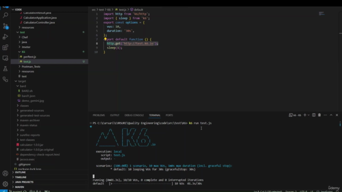Open the Extensions view
This screenshot has width=342, height=192.
click(x=5, y=47)
